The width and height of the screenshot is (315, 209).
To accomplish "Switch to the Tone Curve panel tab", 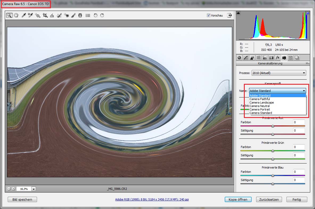I will pos(246,58).
